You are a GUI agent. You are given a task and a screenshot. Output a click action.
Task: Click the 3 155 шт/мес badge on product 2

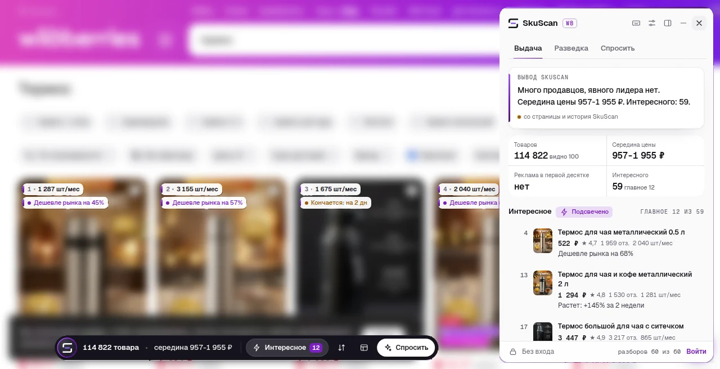(192, 189)
